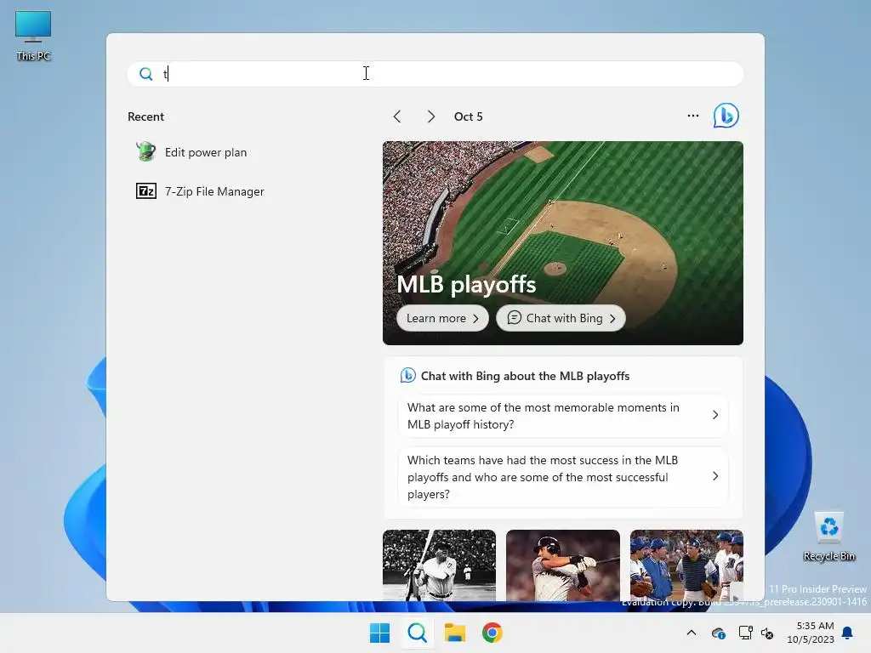Open the batter swinging photo thumbnail

coord(563,565)
